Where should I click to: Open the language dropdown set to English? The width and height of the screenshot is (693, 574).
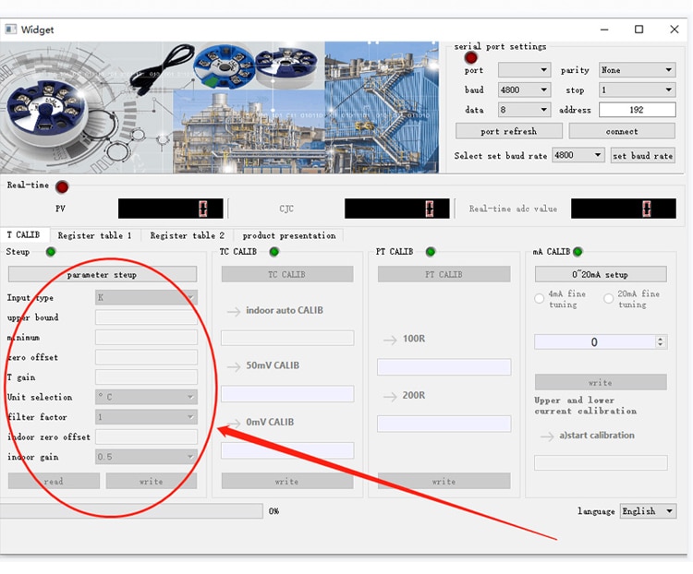point(648,511)
